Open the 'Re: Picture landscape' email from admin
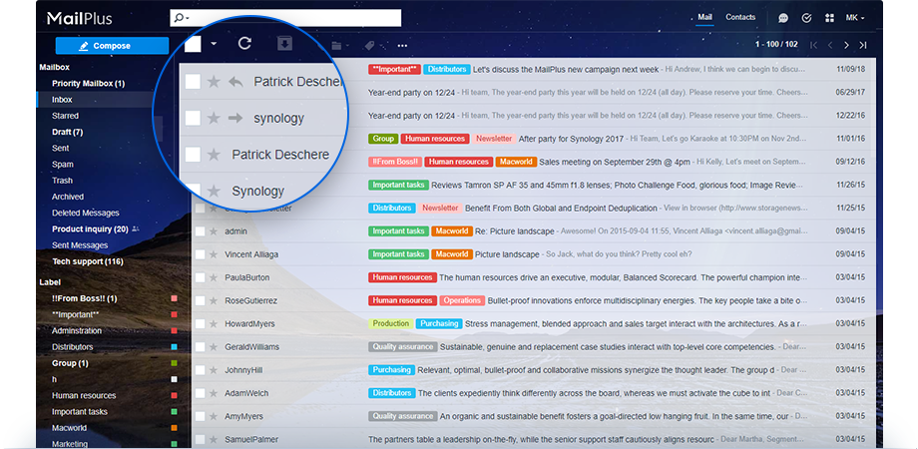Screen dimensions: 918x449 click(x=533, y=231)
